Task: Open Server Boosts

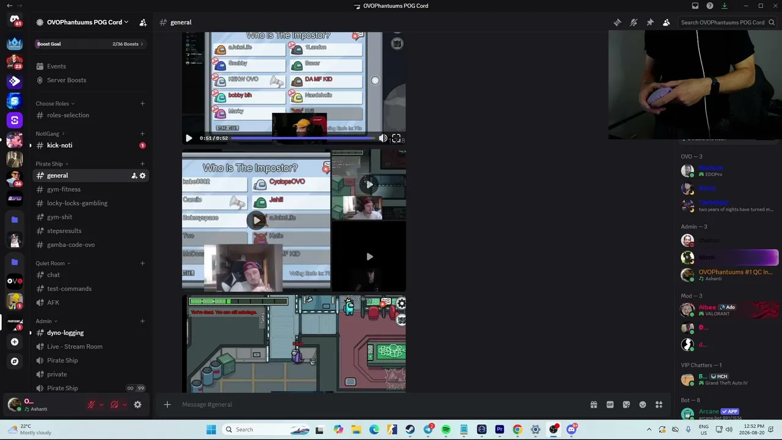Action: [x=90, y=80]
